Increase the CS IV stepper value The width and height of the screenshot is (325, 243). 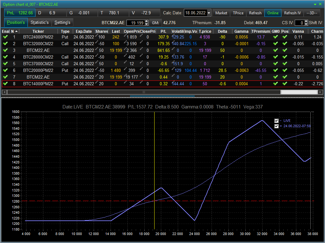coord(306,21)
